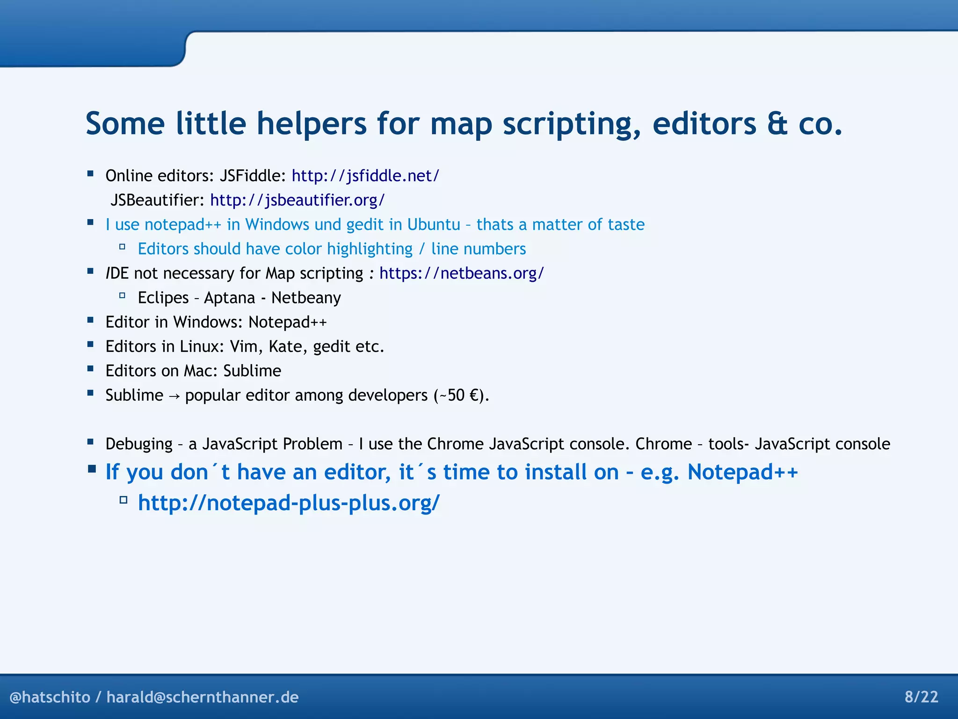Screen dimensions: 958x719
Task: Click 'Sublime → popular editor among developers' line
Action: [x=297, y=395]
